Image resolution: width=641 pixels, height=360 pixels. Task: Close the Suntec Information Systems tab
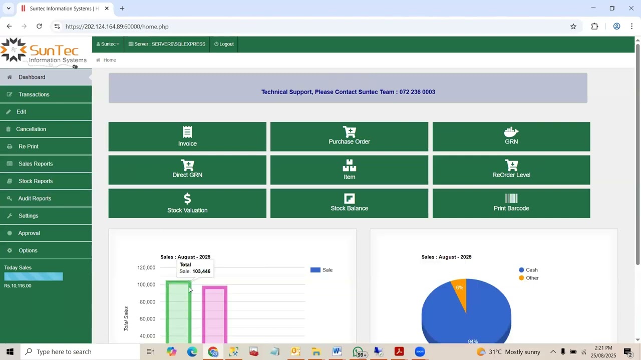pyautogui.click(x=107, y=8)
